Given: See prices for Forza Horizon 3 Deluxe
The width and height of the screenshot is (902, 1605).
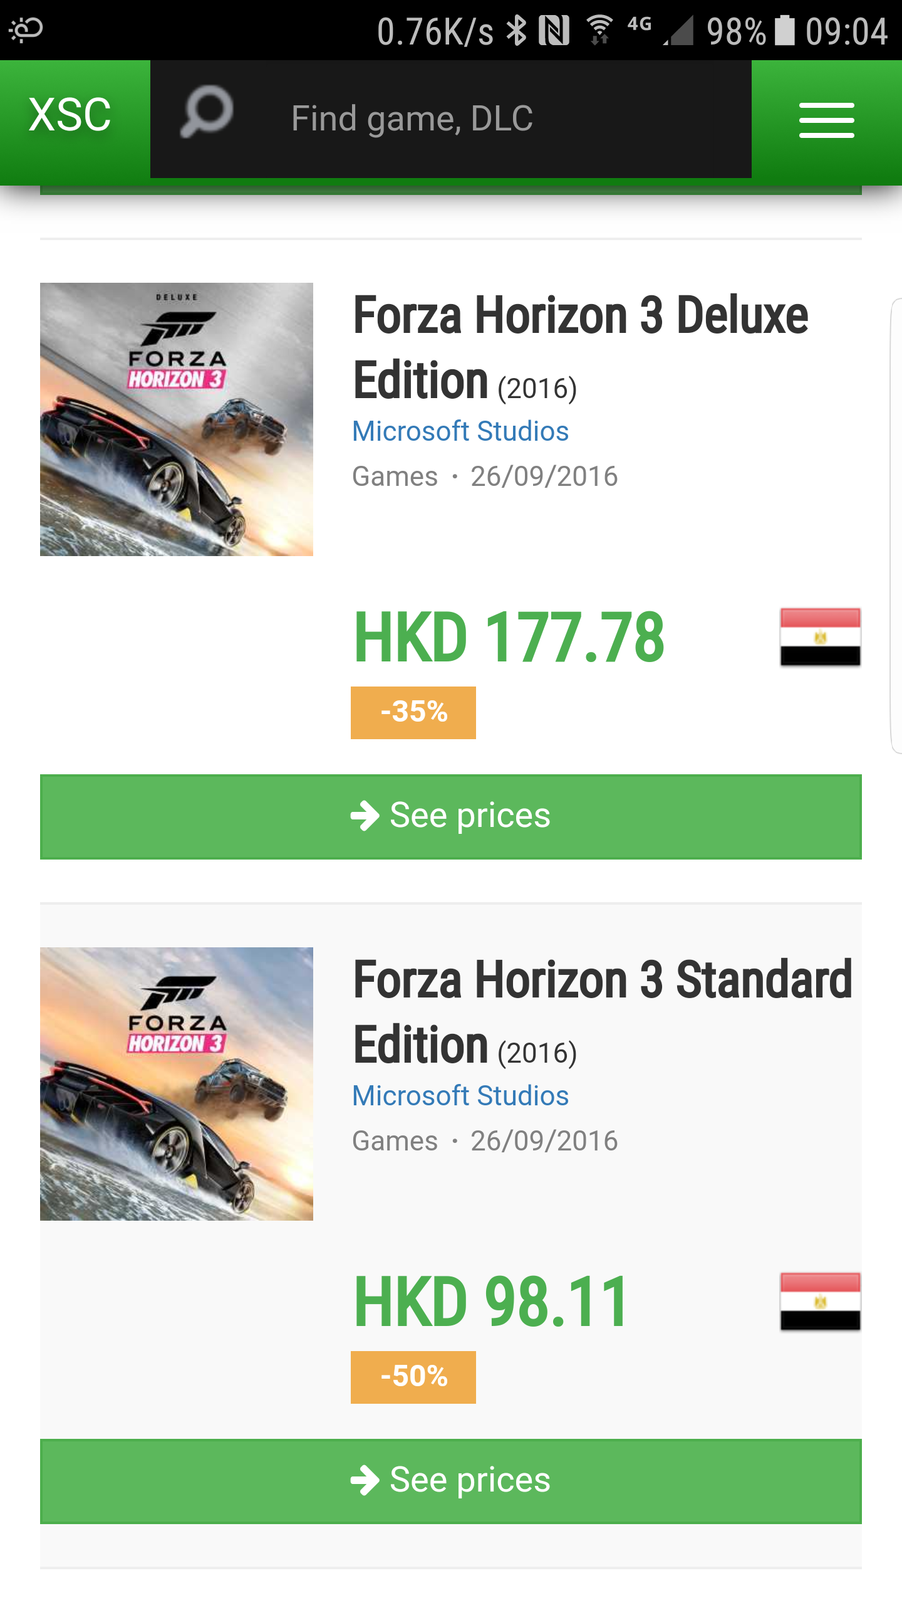Looking at the screenshot, I should (451, 816).
